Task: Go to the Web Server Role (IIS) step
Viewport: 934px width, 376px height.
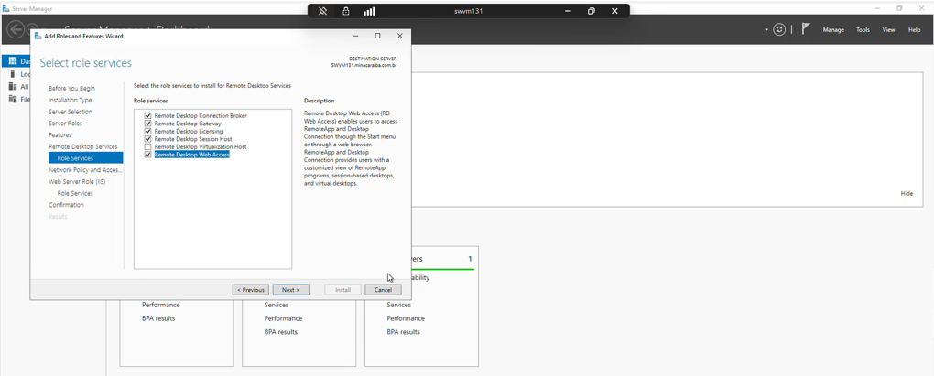Action: (77, 181)
